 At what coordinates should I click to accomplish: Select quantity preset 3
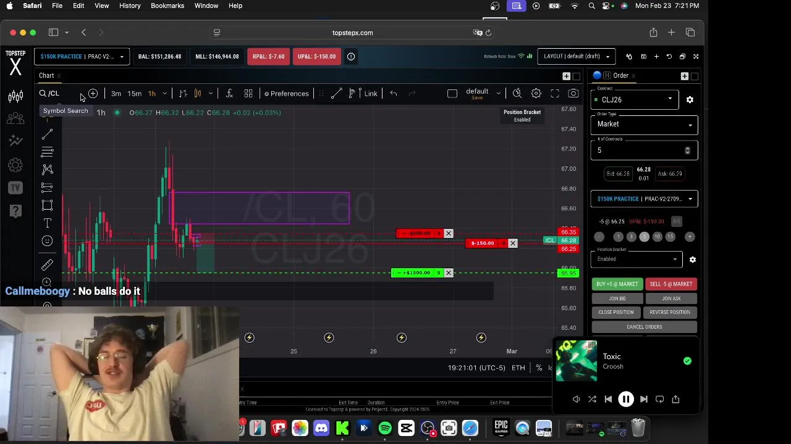point(631,237)
